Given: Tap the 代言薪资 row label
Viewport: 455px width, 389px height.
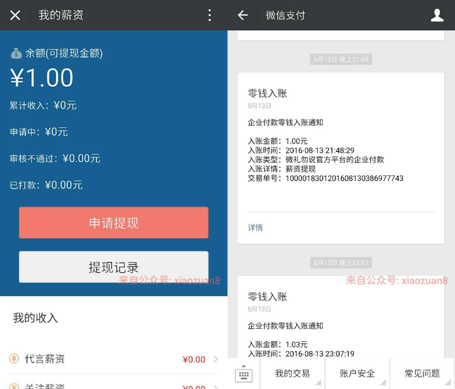Looking at the screenshot, I should tap(45, 359).
